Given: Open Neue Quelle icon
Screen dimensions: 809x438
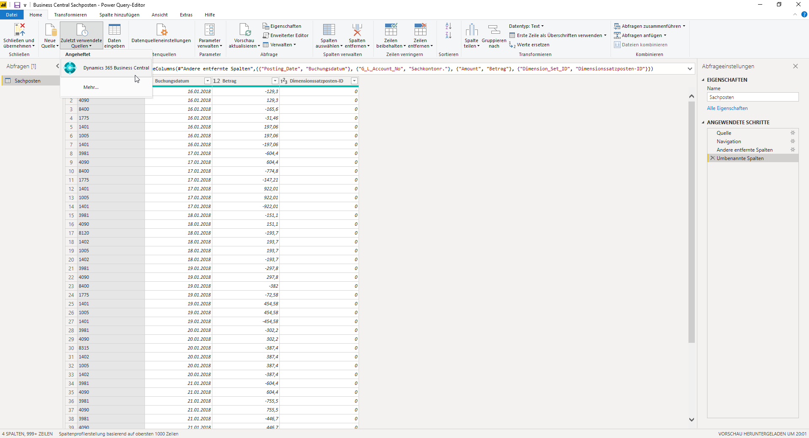Looking at the screenshot, I should point(50,29).
